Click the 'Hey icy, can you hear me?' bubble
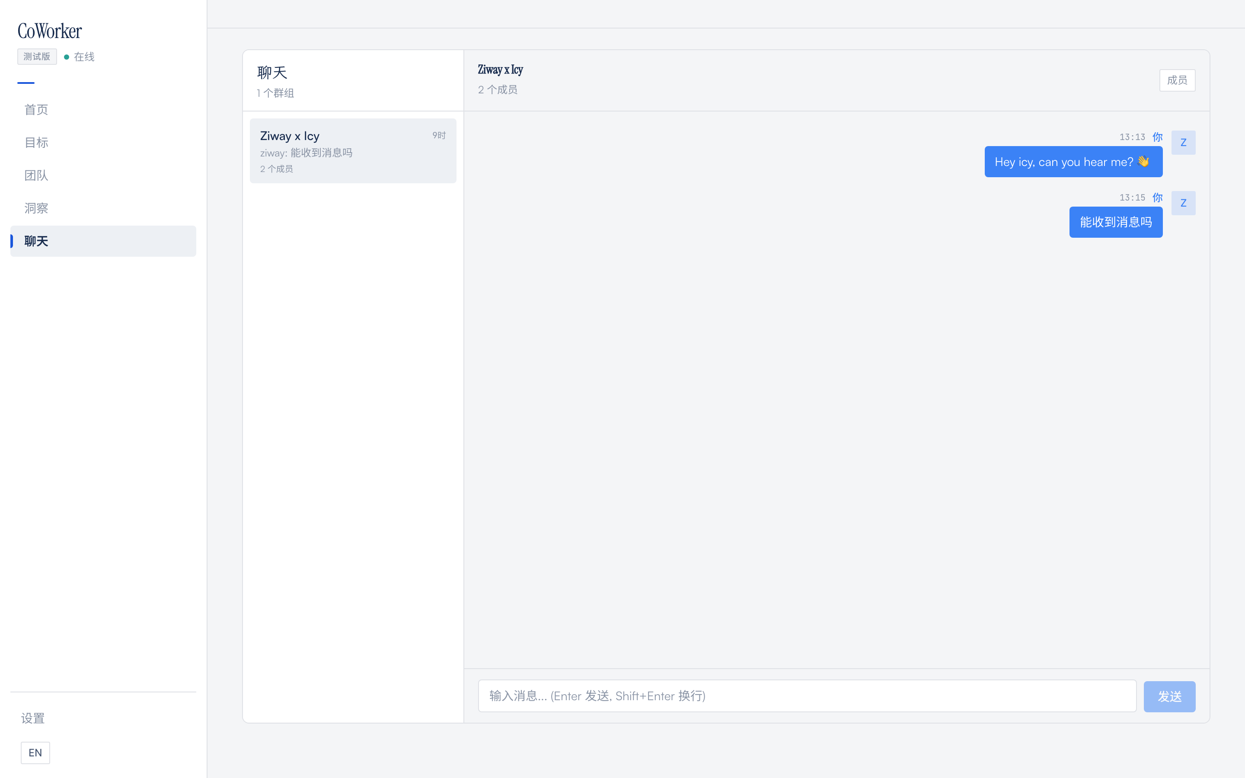This screenshot has height=778, width=1245. coord(1073,162)
